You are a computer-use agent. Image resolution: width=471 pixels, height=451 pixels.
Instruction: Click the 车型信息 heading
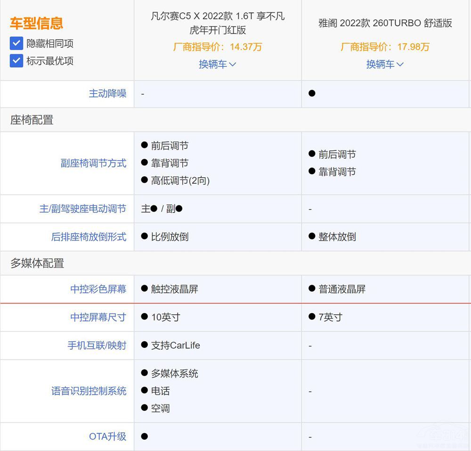[x=36, y=23]
